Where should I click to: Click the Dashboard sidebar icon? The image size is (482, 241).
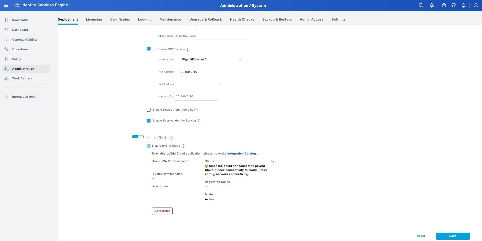click(7, 30)
